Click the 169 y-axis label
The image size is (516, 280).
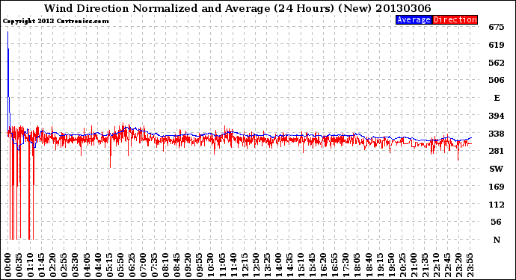click(x=497, y=187)
